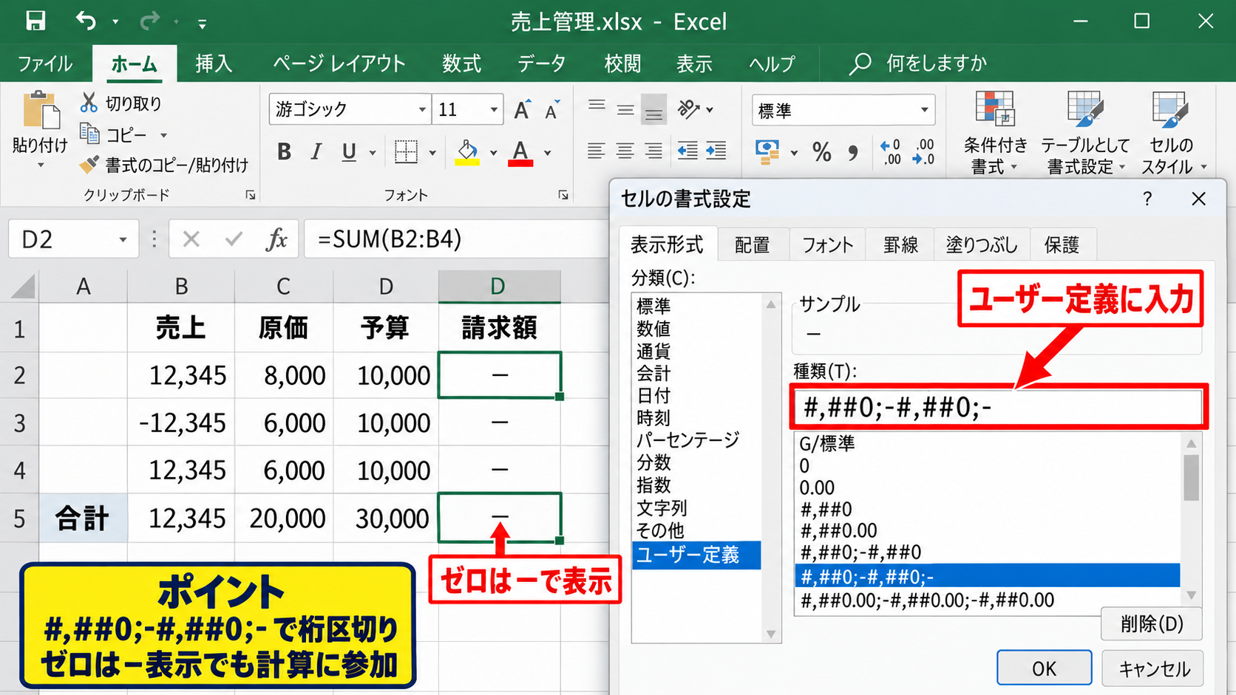Click the insert function fx icon
The image size is (1236, 695).
coord(276,239)
